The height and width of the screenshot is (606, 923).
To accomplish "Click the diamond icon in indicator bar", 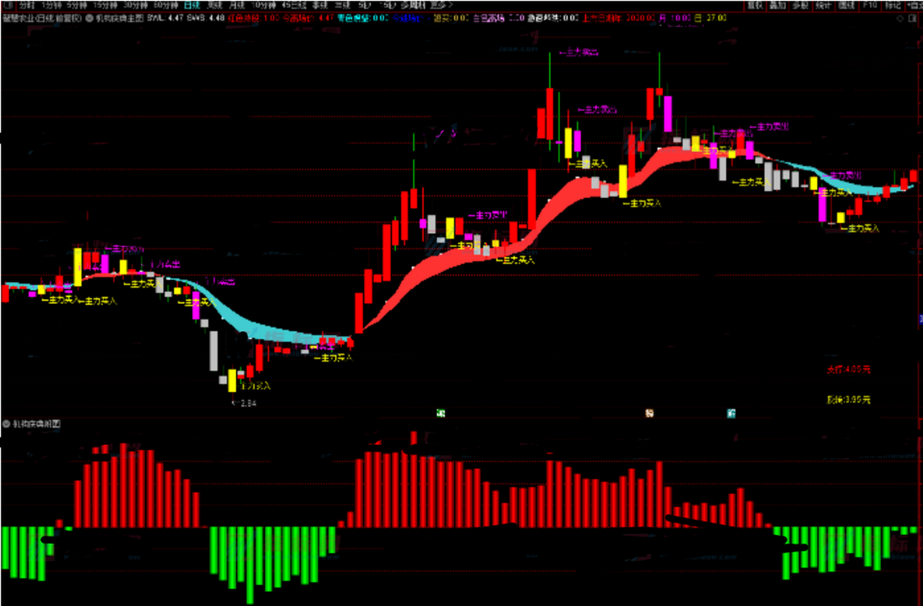I will (900, 18).
